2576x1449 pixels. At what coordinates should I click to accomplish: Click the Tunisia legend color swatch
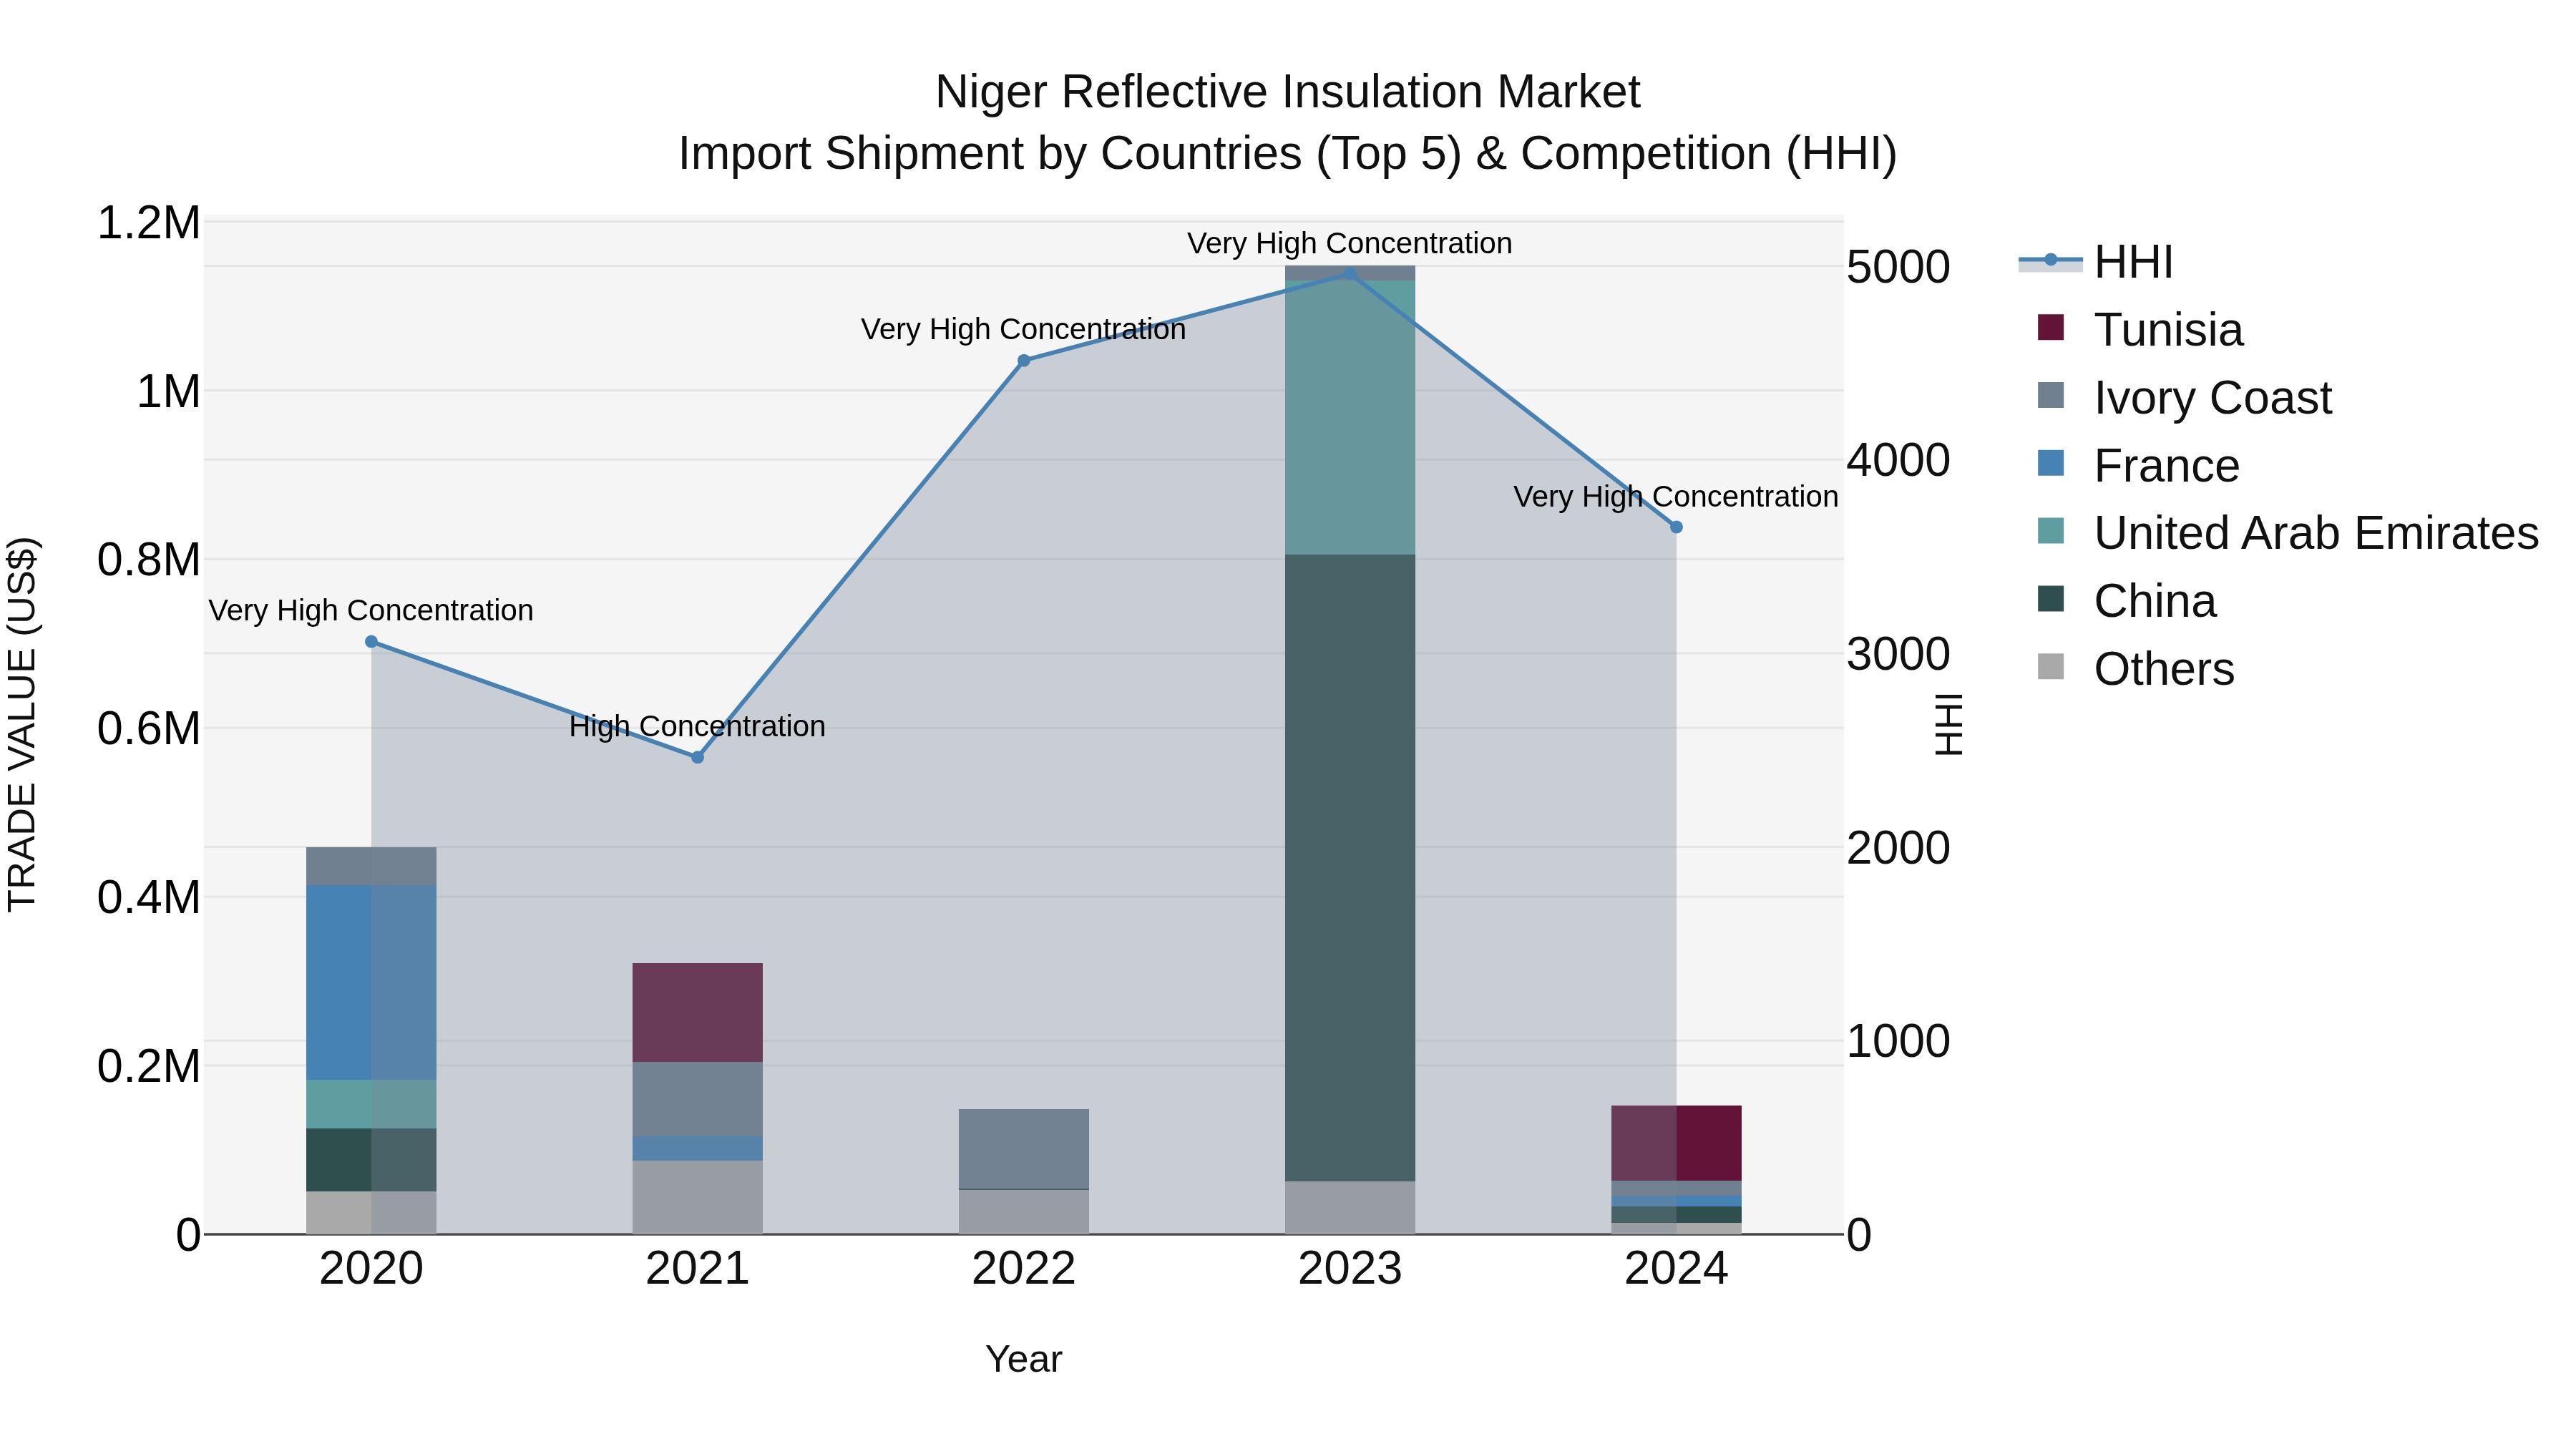click(x=2050, y=327)
